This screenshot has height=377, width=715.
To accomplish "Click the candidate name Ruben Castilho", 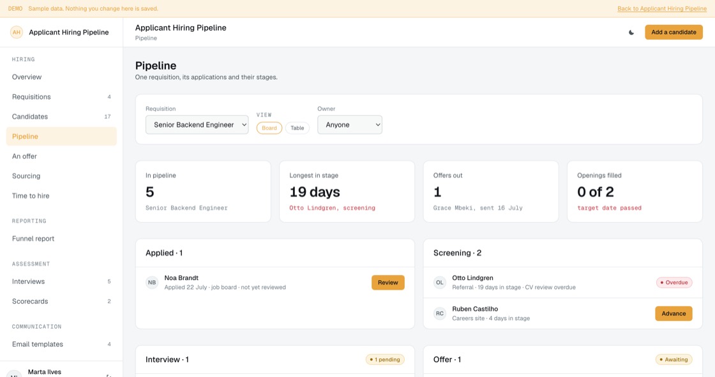I will (475, 309).
